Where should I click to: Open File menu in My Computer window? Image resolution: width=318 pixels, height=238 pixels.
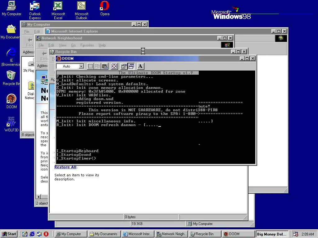[27, 32]
